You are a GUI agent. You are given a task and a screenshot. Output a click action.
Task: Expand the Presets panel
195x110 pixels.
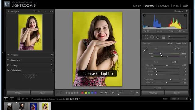[8, 55]
